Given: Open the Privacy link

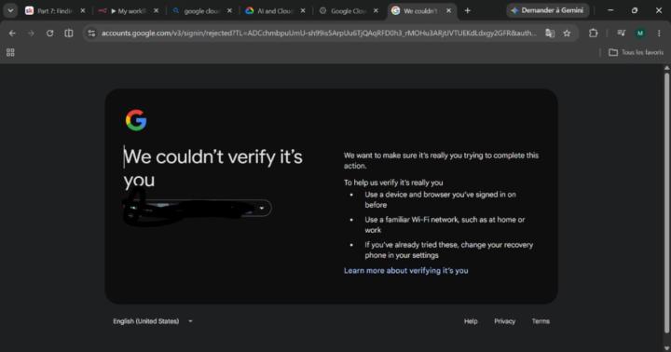Looking at the screenshot, I should [504, 321].
